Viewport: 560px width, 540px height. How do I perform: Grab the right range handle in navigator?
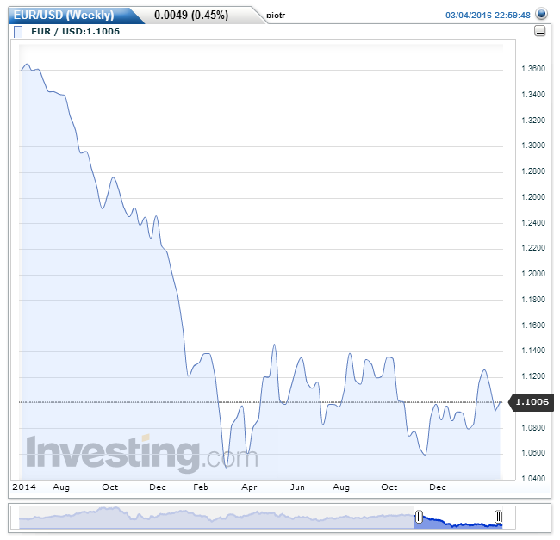(498, 517)
